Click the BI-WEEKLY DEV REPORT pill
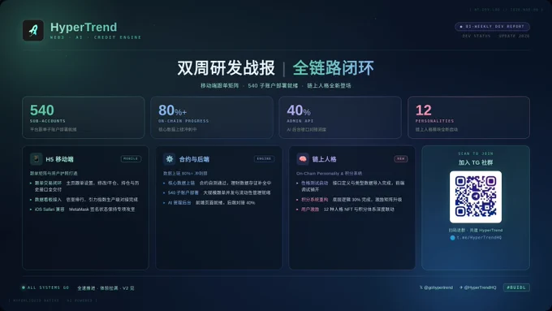The width and height of the screenshot is (552, 311). tap(492, 27)
